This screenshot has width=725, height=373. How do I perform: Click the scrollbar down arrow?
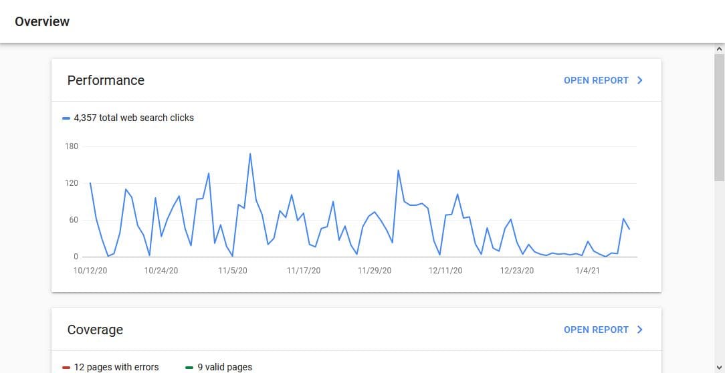point(720,367)
